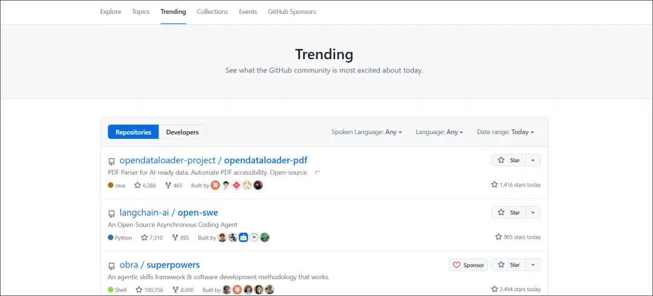The width and height of the screenshot is (653, 296).
Task: Sponsor the obra superpowers repository
Action: tap(469, 265)
